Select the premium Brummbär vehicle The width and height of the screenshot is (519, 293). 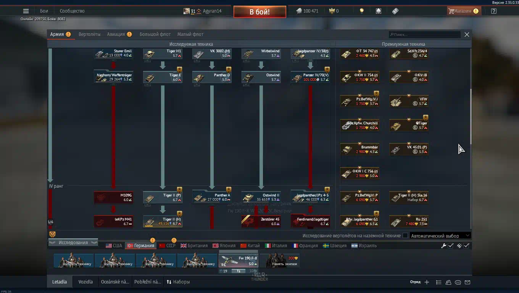359,149
